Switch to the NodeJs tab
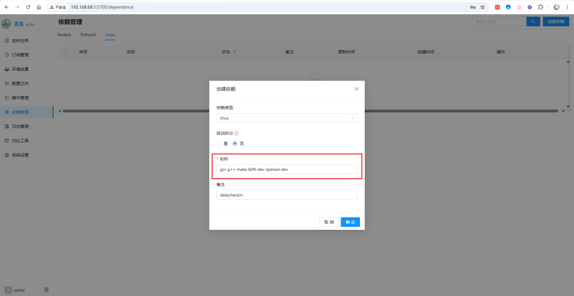The image size is (574, 296). click(64, 35)
